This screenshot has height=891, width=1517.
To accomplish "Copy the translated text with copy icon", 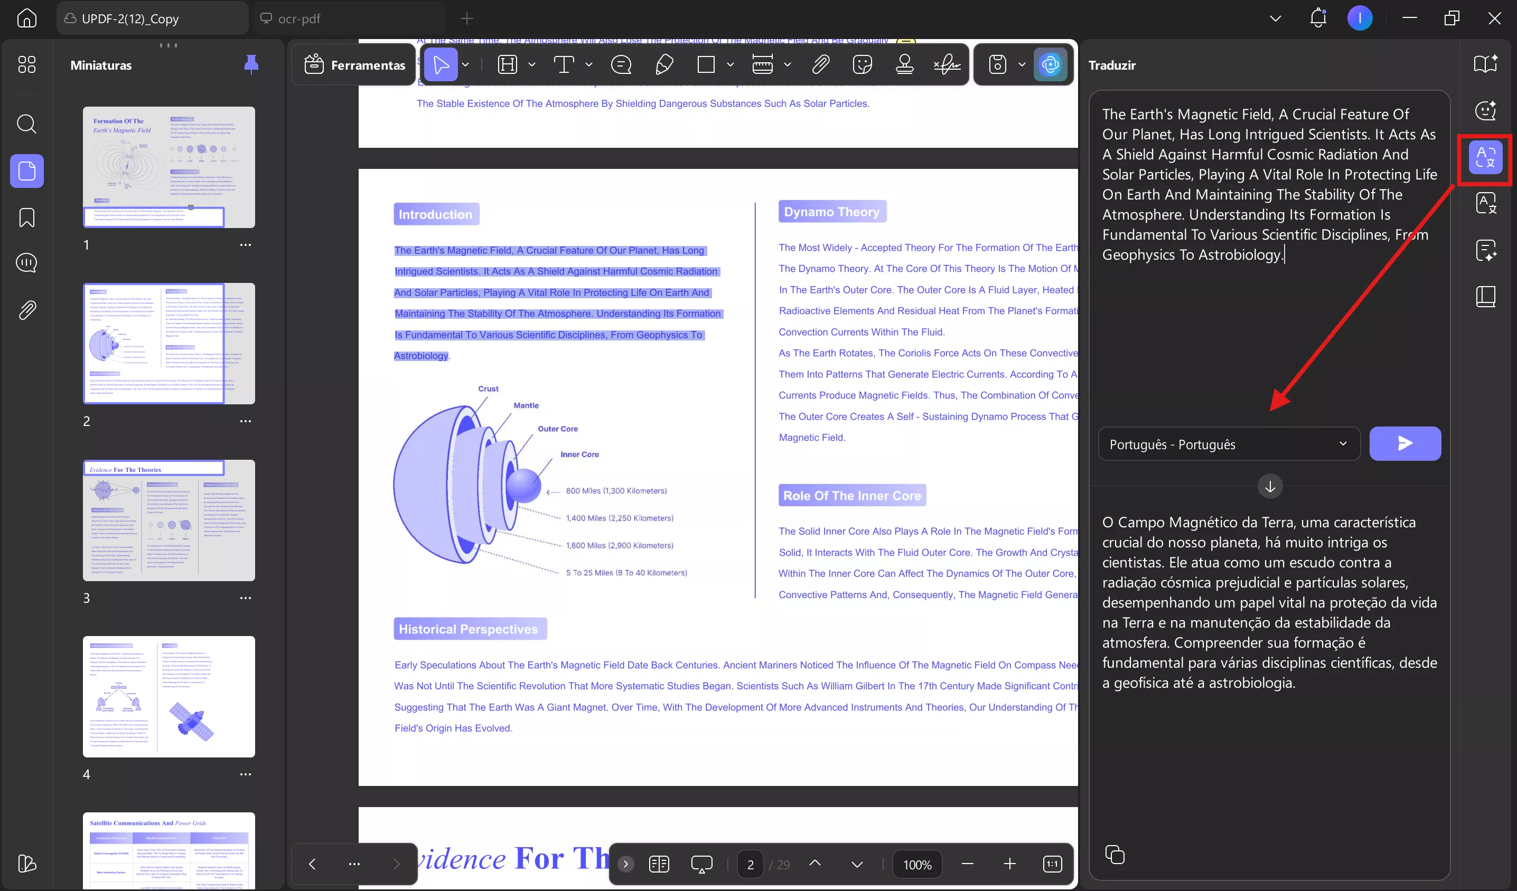I will tap(1115, 854).
